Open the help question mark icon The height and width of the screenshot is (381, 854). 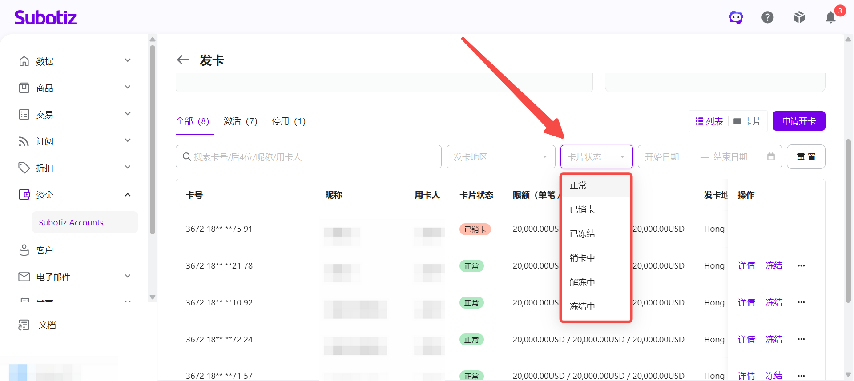[768, 17]
